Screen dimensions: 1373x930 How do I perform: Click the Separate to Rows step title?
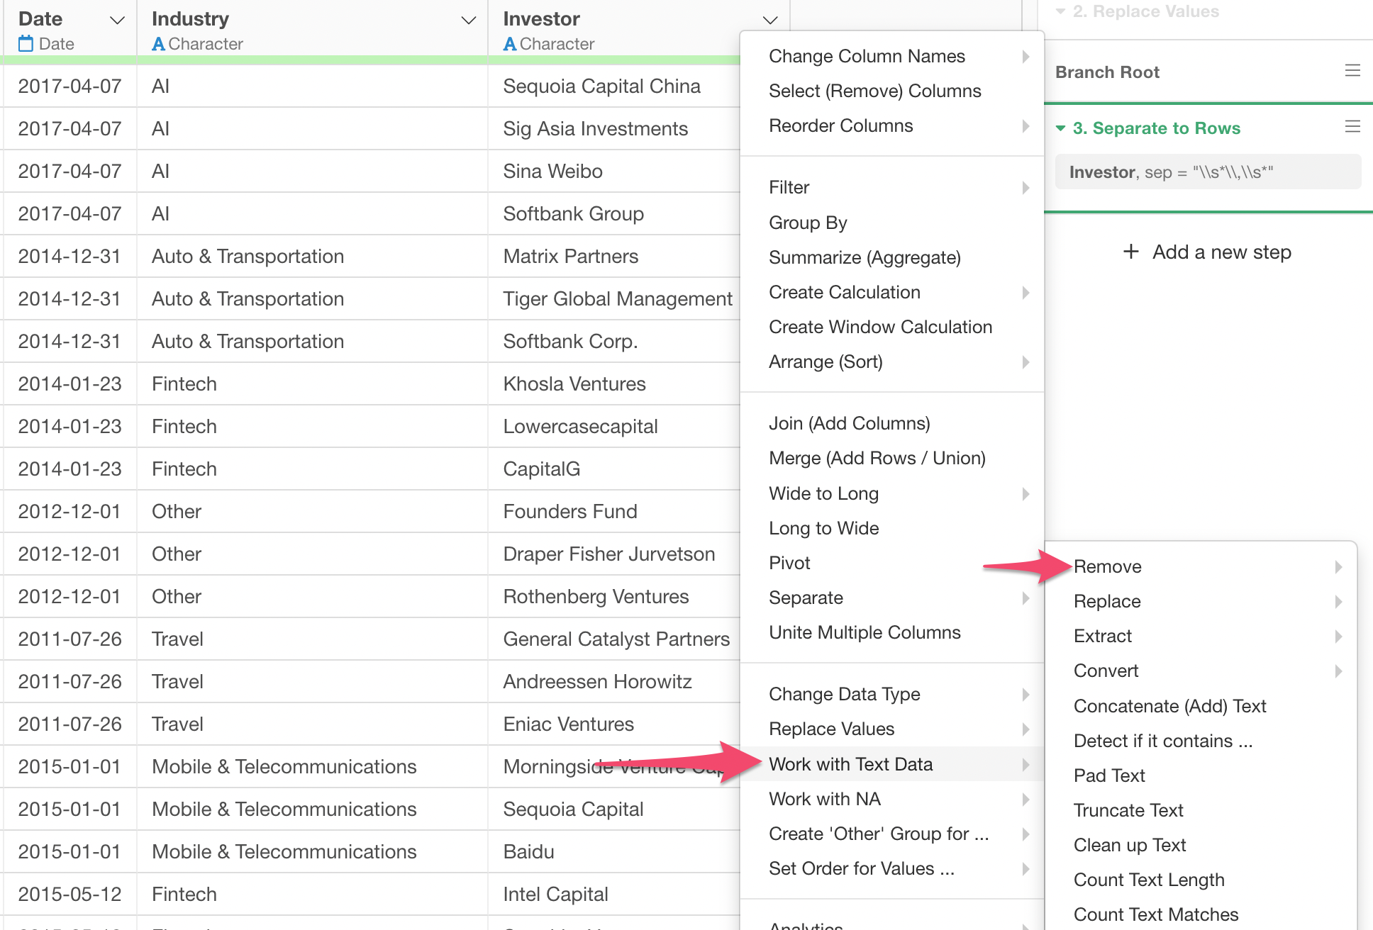point(1156,128)
